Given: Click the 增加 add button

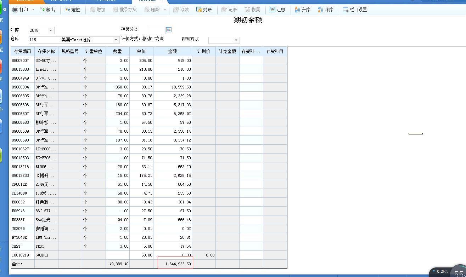Looking at the screenshot, I should point(97,10).
